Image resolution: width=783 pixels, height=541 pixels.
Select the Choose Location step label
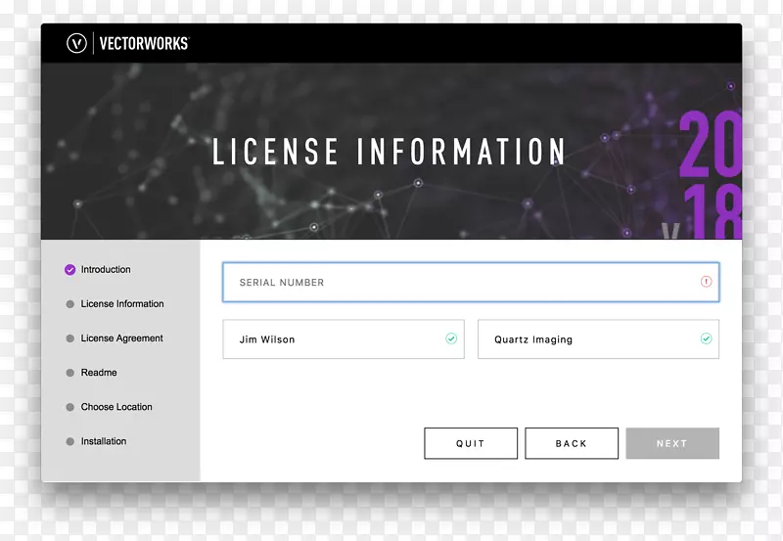tap(116, 407)
